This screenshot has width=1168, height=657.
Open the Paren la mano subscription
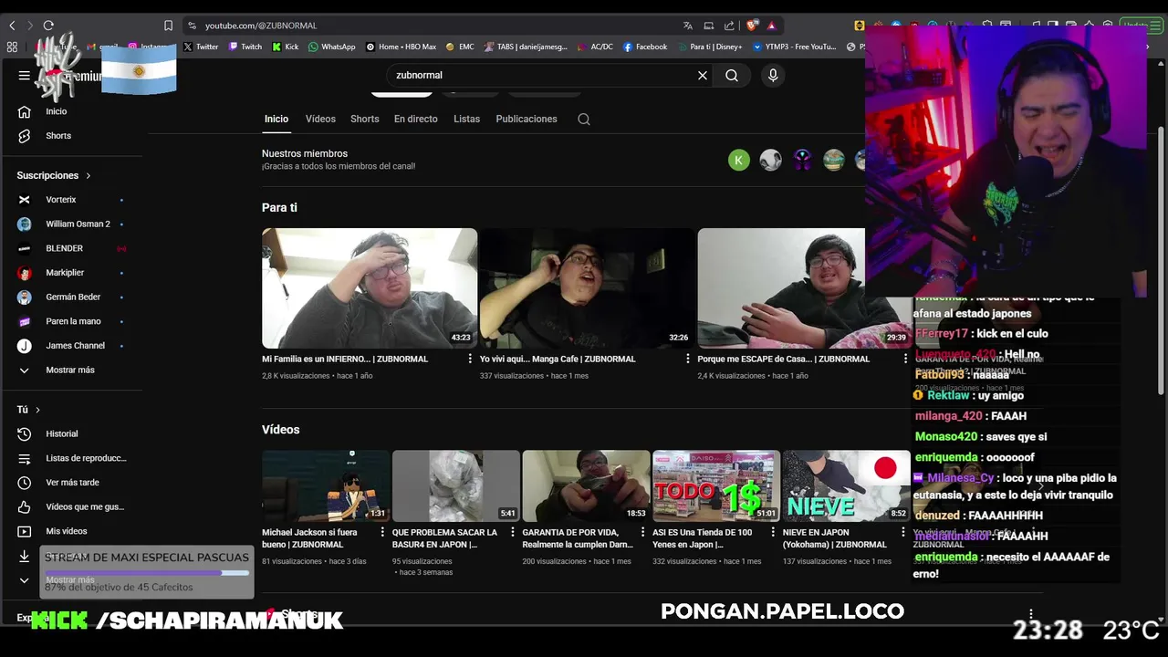pos(72,321)
